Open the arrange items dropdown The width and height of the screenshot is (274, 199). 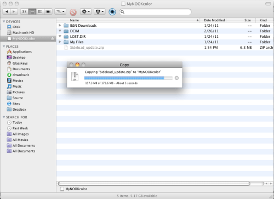[x=60, y=12]
